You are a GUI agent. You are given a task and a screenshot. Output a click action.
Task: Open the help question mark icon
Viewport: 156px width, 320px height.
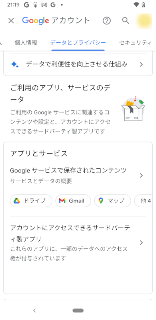(x=107, y=21)
